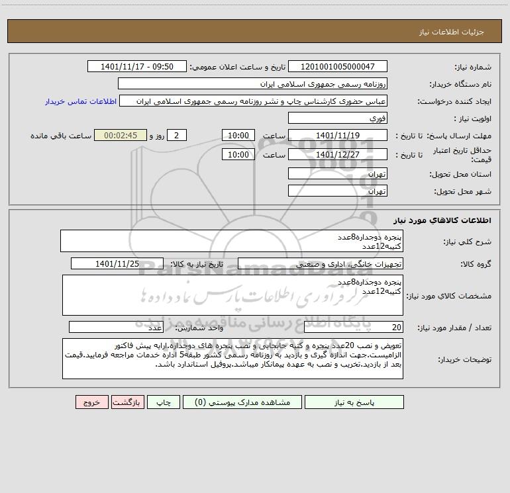Click the label شهر محل تحویل
The image size is (510, 493).
(x=462, y=191)
